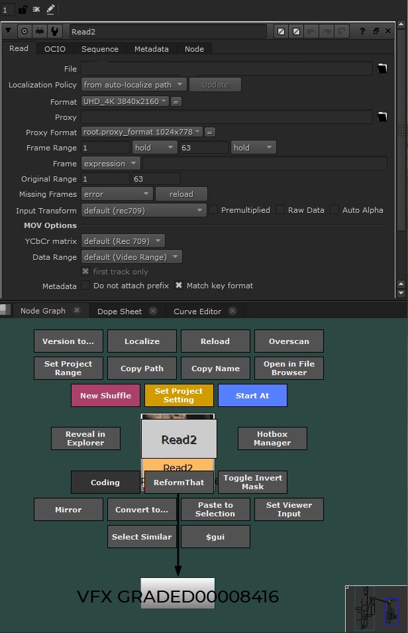Click the help question mark icon

(x=362, y=31)
